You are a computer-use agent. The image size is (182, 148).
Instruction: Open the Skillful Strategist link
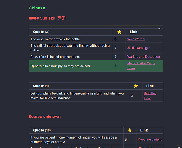pyautogui.click(x=139, y=48)
